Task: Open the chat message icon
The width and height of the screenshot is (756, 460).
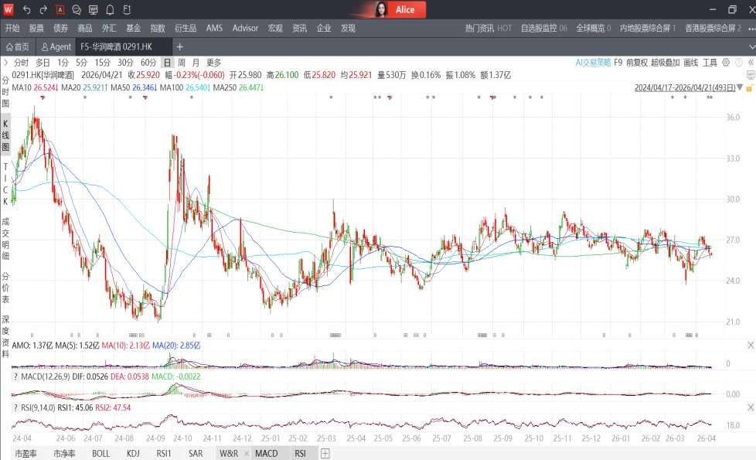Action: (x=77, y=10)
